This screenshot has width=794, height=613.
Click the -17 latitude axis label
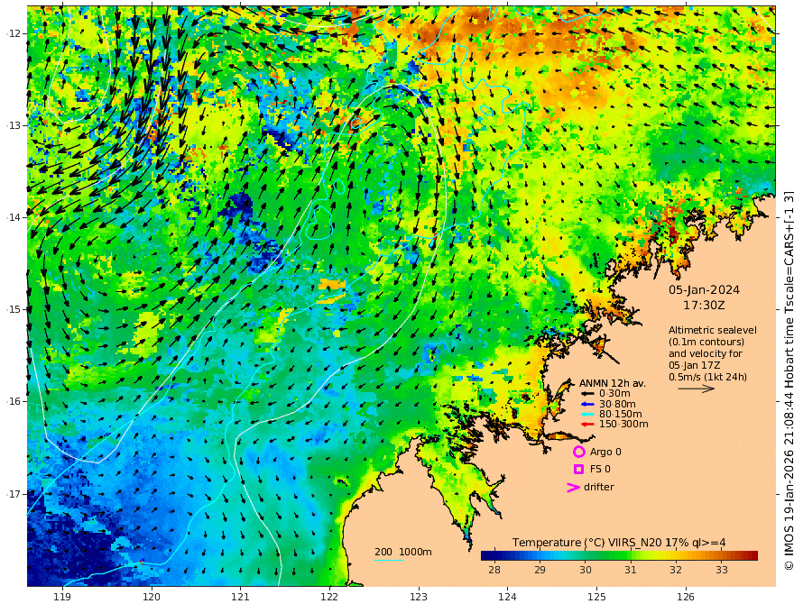coord(14,494)
